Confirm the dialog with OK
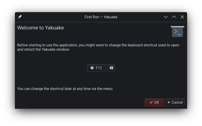The width and height of the screenshot is (202, 126). (x=154, y=102)
